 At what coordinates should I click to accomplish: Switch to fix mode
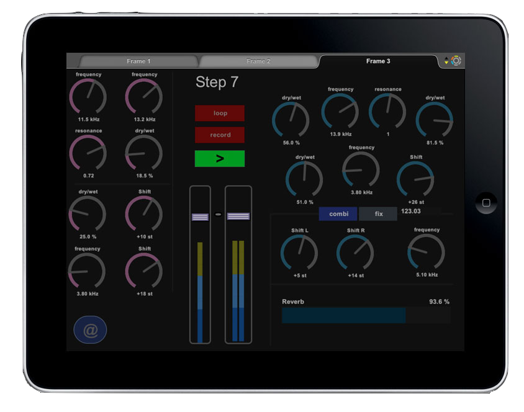378,214
